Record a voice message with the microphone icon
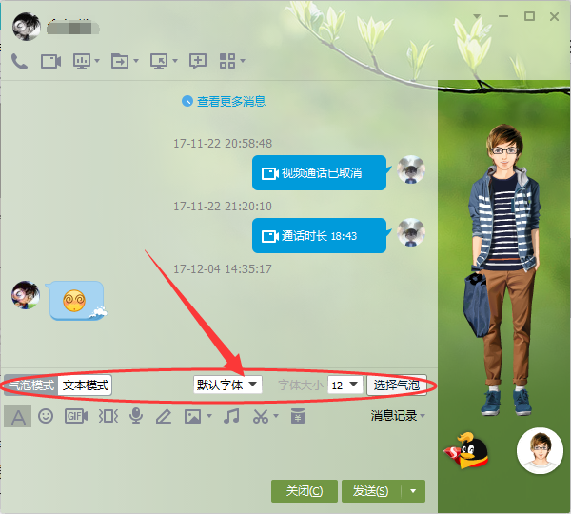The height and width of the screenshot is (514, 571). point(136,416)
